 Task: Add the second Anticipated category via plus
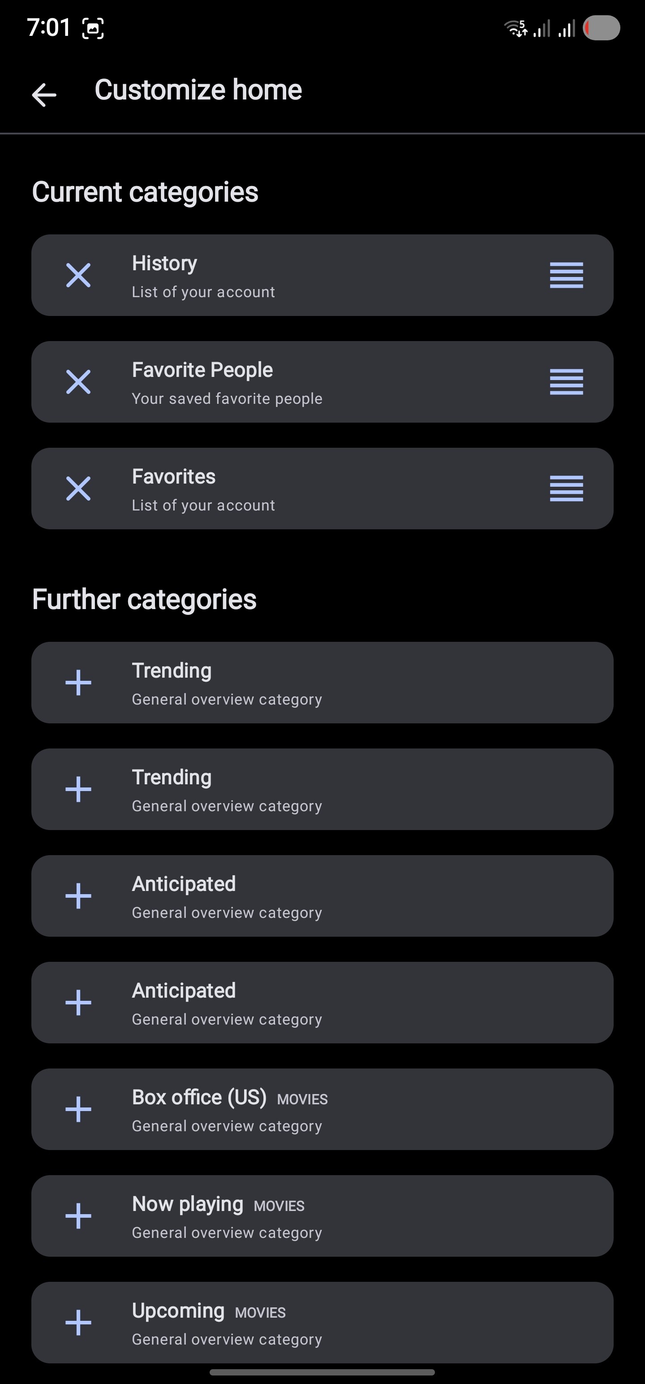click(x=78, y=1003)
